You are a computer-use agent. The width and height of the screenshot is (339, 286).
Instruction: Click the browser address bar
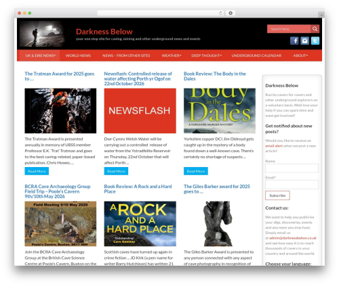coord(161,13)
